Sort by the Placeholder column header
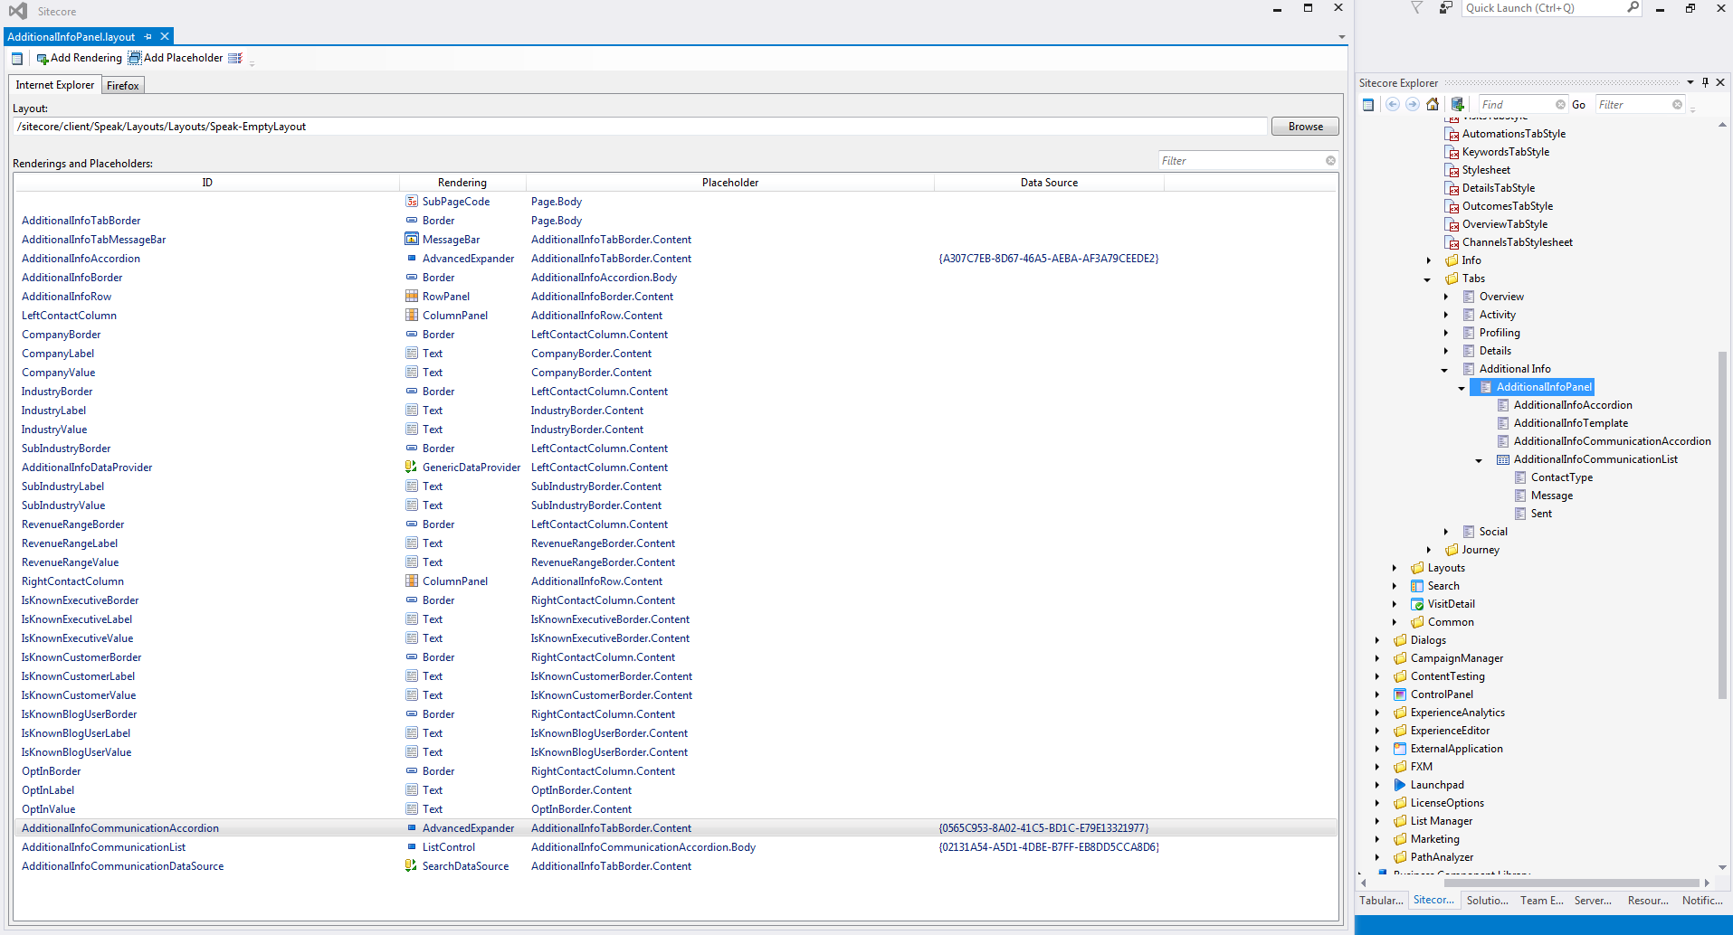 [730, 183]
